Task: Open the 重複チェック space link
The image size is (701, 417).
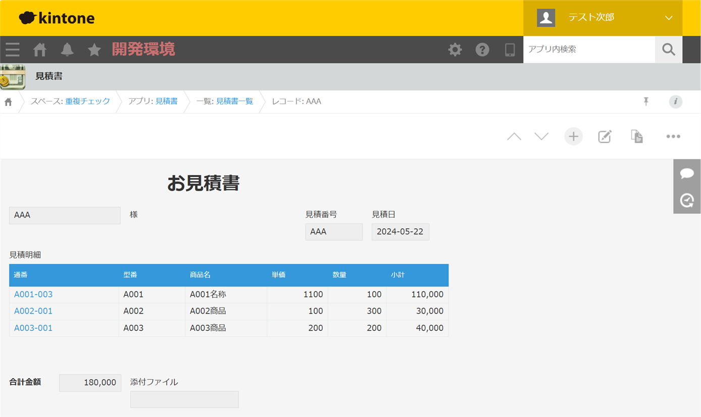Action: (87, 101)
